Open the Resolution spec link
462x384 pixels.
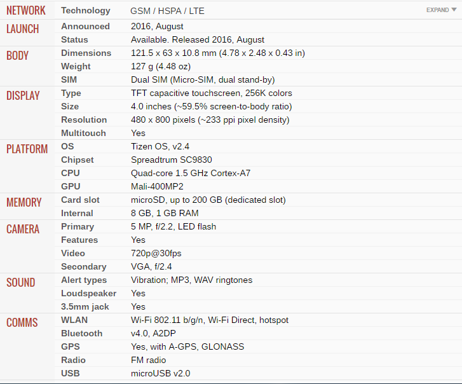(x=84, y=120)
